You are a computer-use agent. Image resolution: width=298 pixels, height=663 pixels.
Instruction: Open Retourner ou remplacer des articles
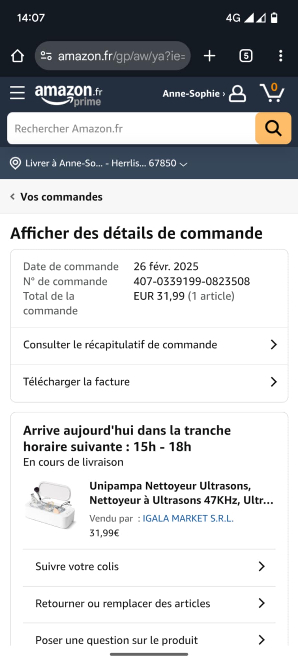[x=149, y=604]
